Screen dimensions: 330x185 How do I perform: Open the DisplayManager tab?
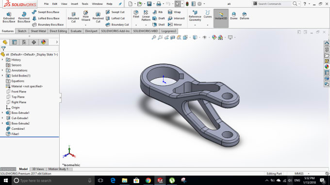(x=43, y=42)
